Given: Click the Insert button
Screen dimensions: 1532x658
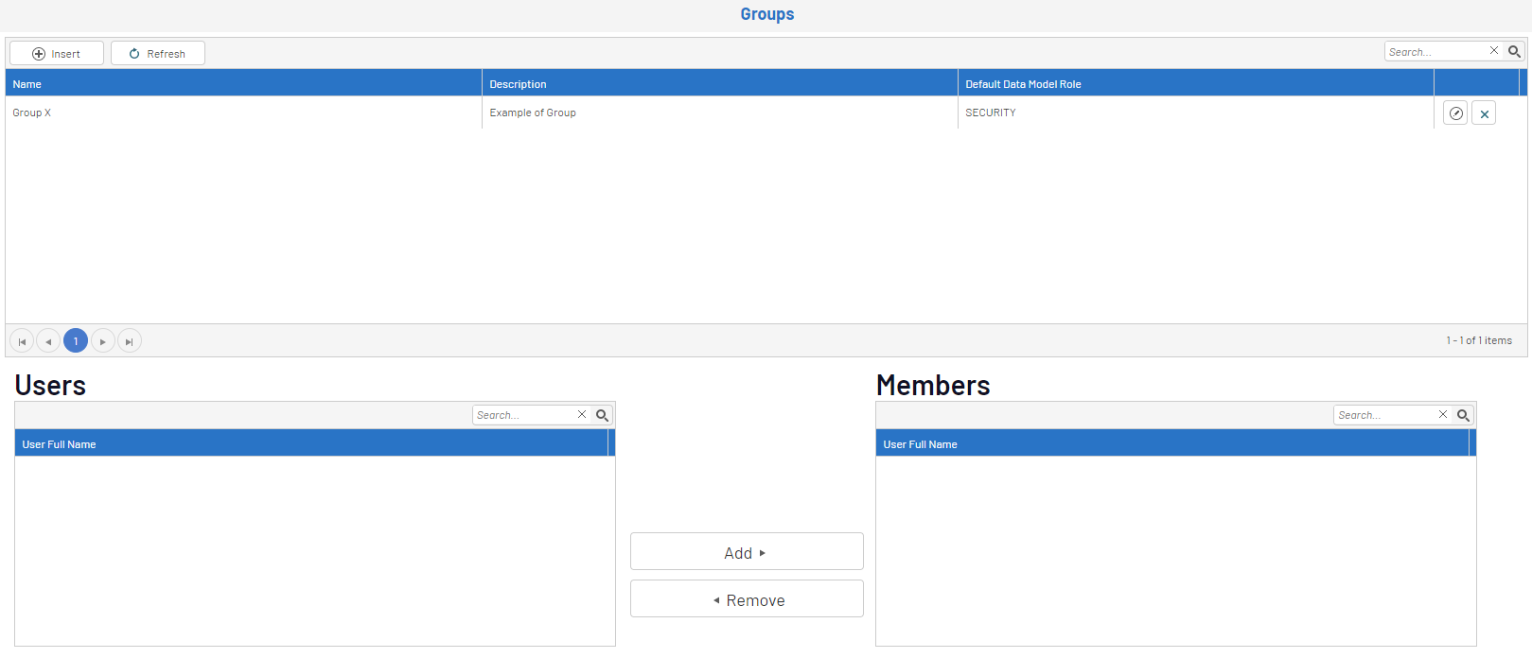Looking at the screenshot, I should pyautogui.click(x=57, y=53).
